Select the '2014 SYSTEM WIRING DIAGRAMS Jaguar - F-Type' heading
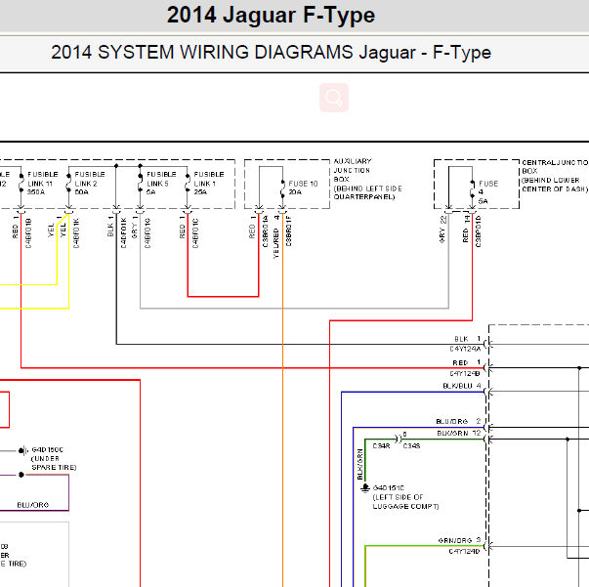589x587 pixels. (x=271, y=52)
